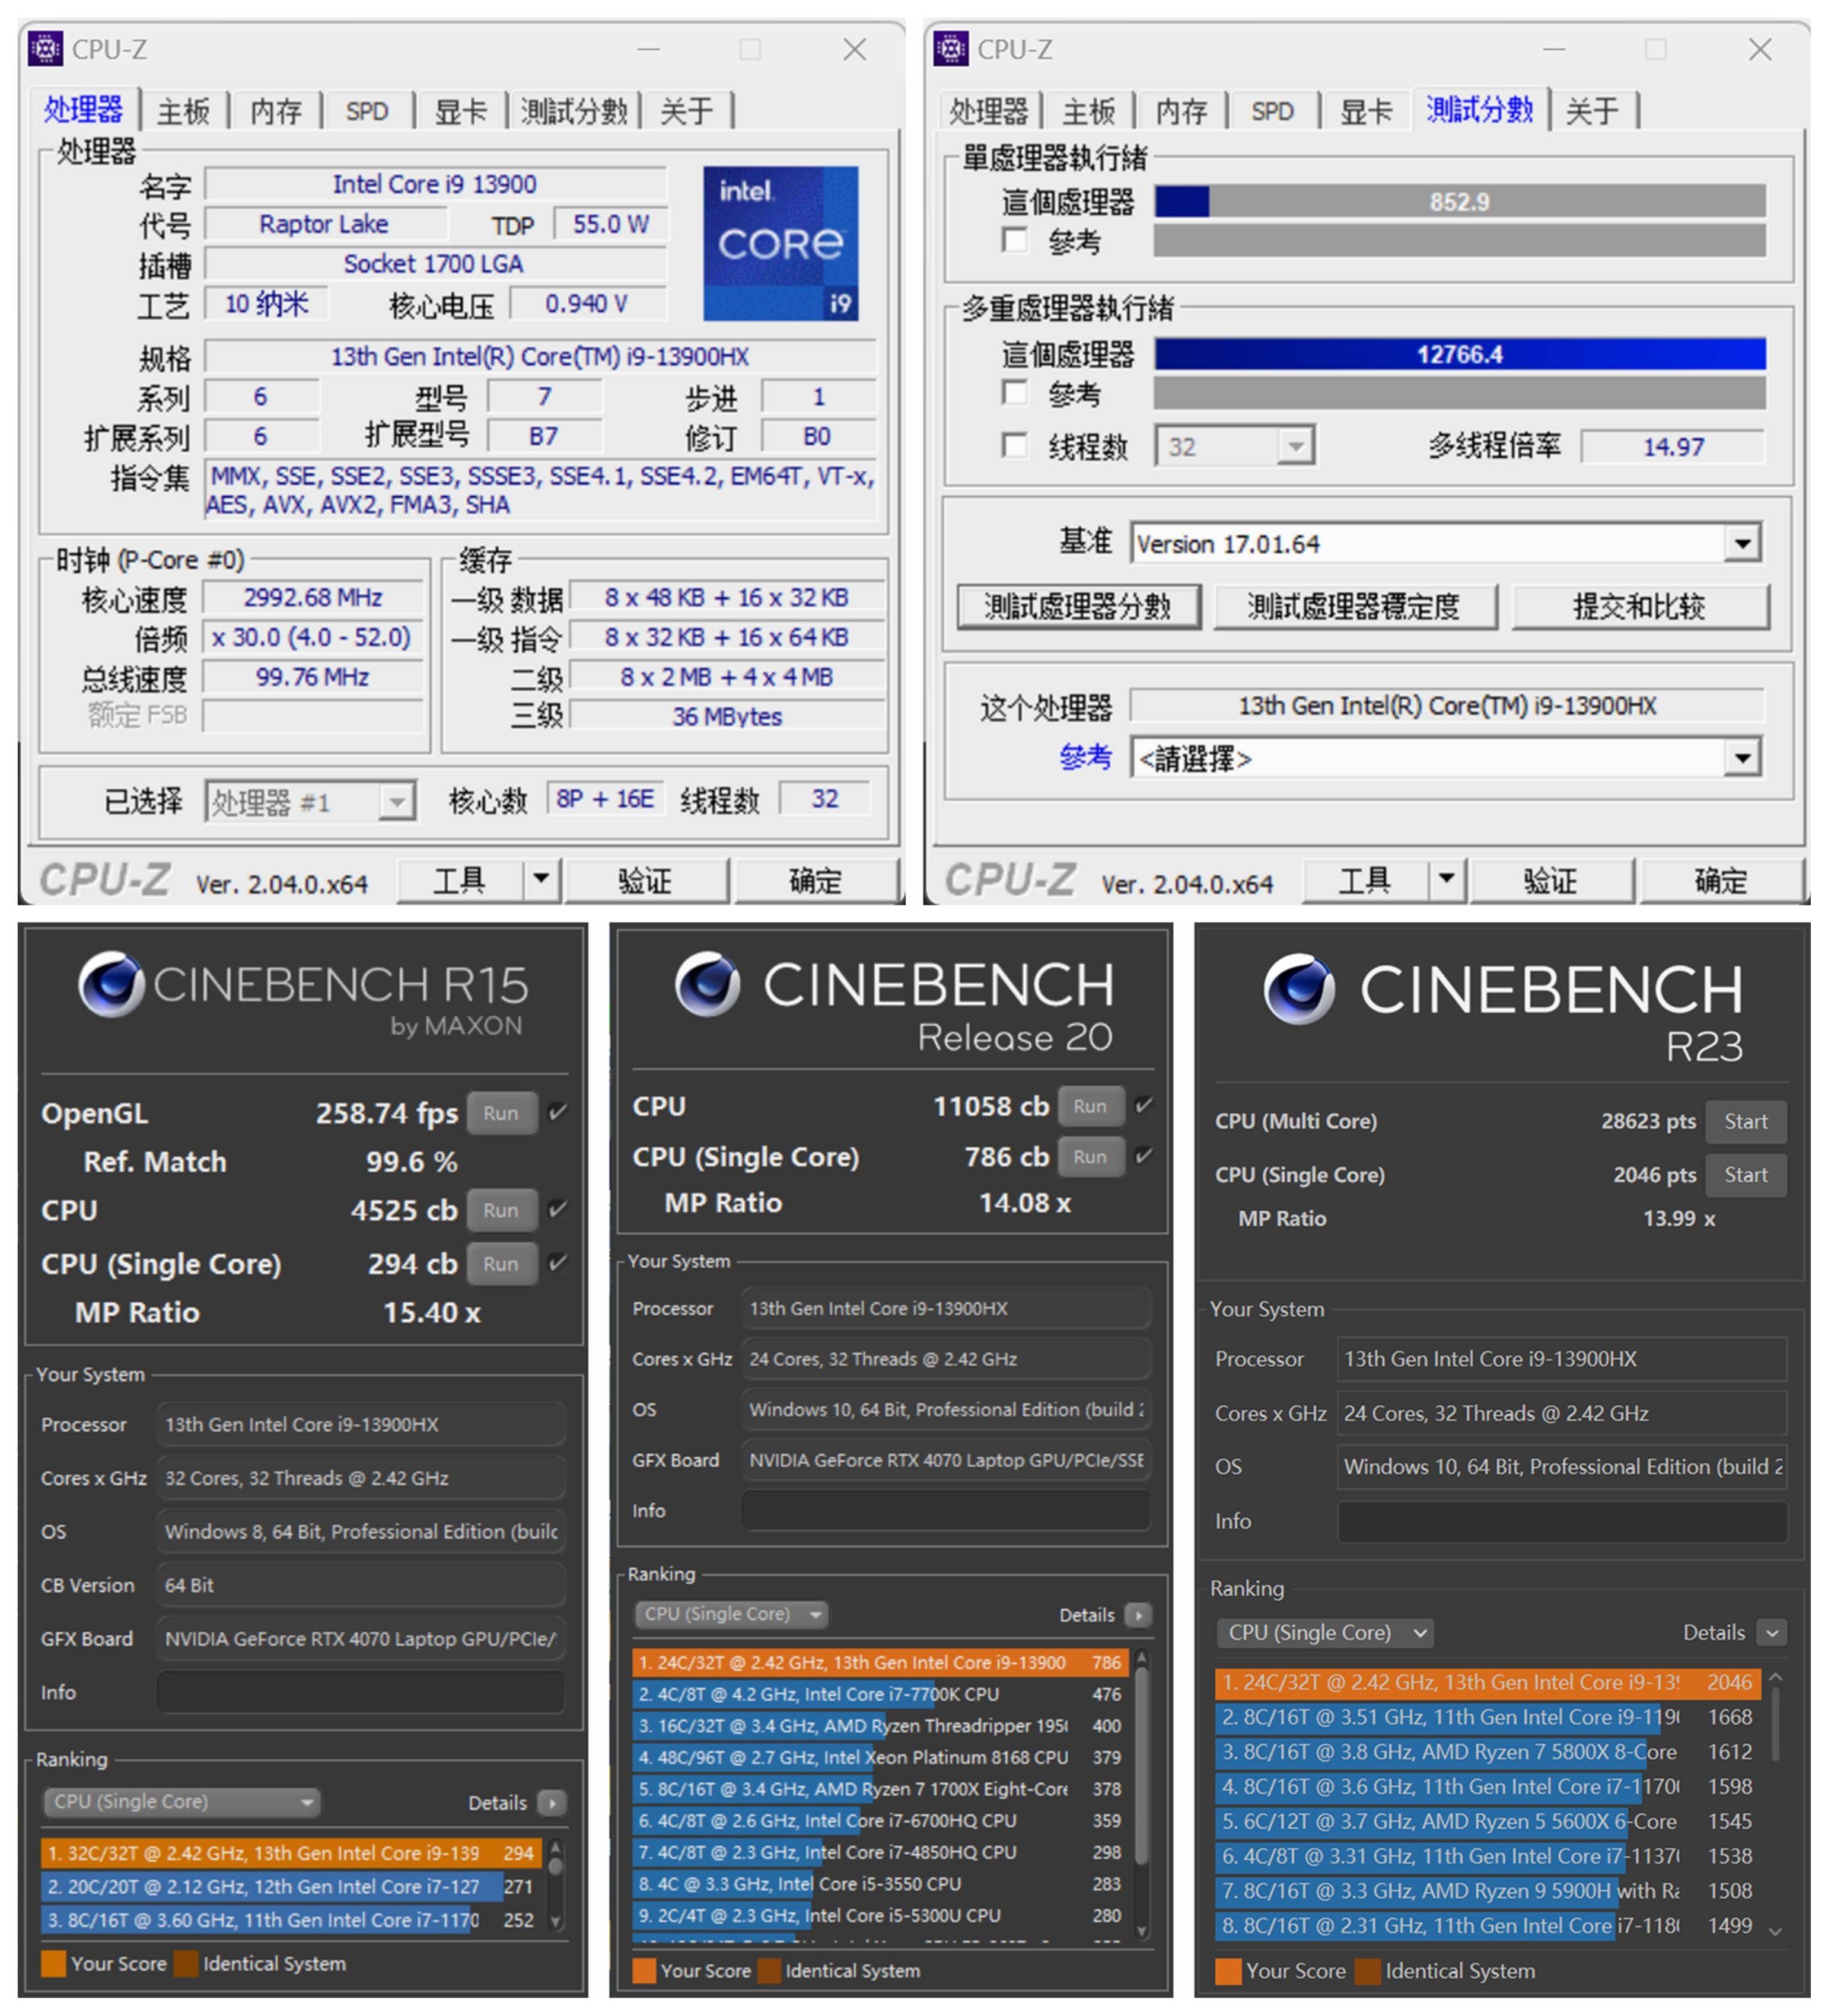Screen dimensions: 1828x2016
Task: Click the Intel Core i9 logo badge
Action: pos(781,243)
